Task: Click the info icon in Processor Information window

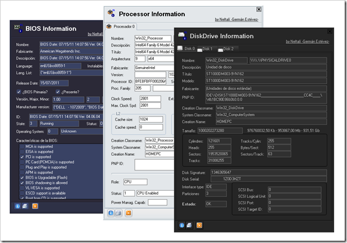Action: (111, 213)
